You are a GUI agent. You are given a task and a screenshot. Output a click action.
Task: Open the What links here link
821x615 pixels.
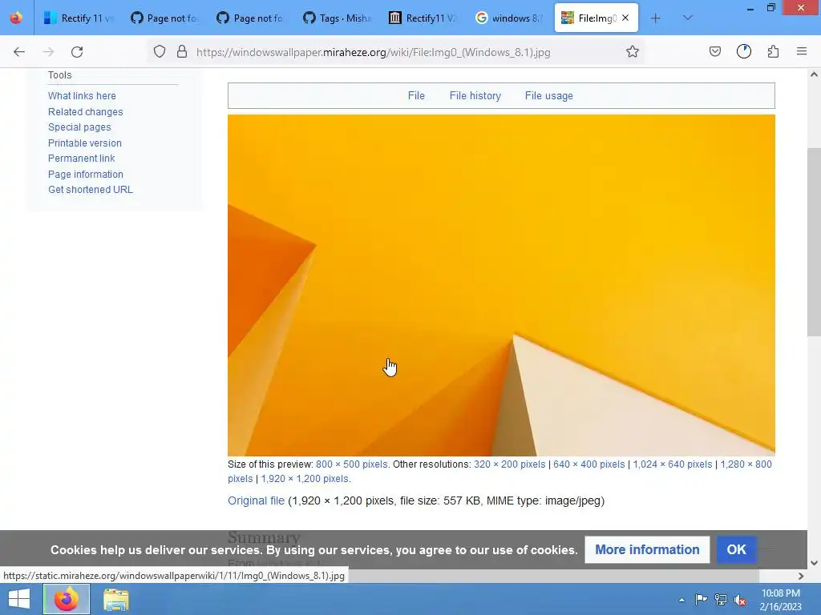point(83,96)
